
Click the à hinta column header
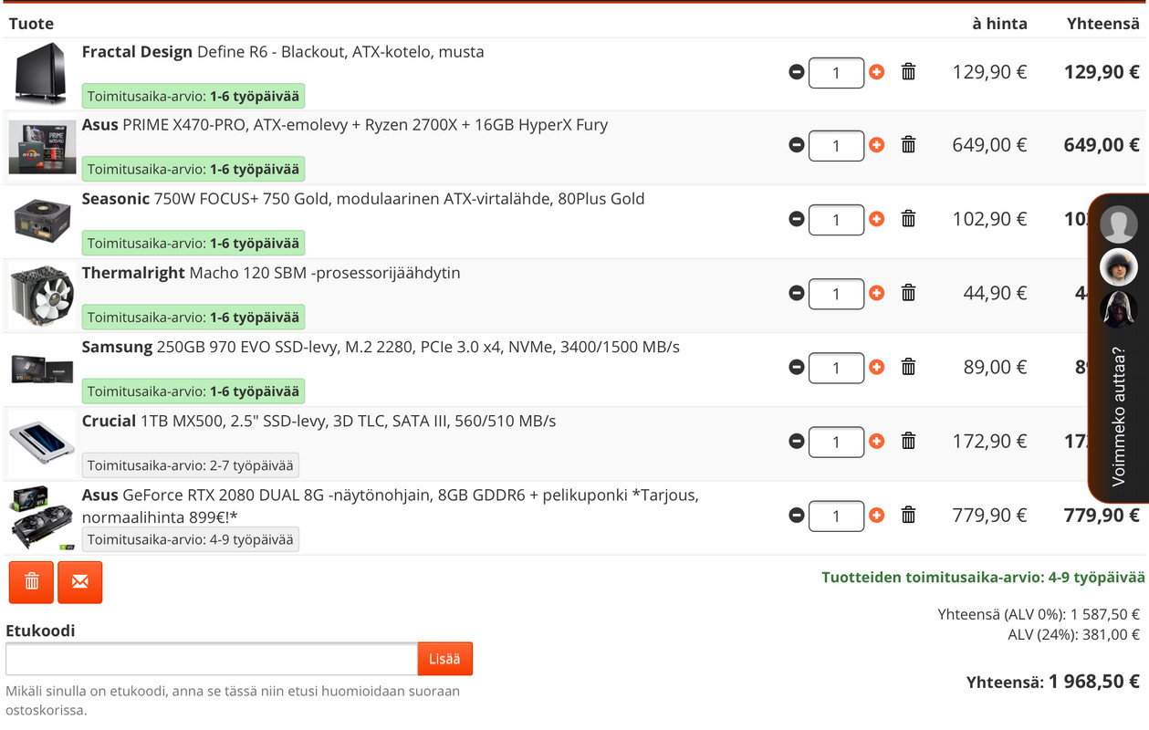coord(999,24)
